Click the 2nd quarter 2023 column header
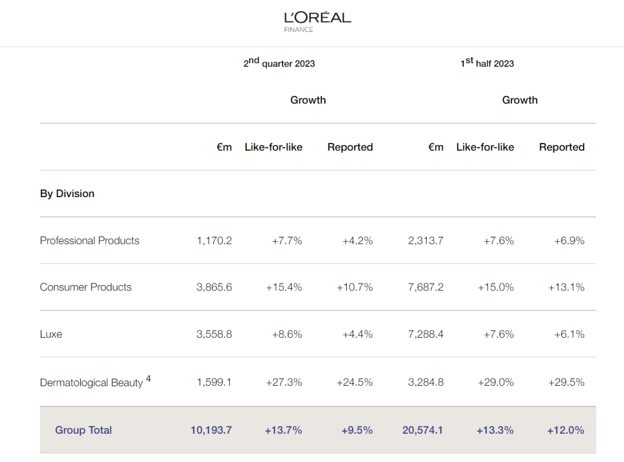 279,63
